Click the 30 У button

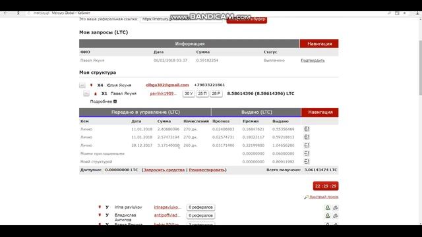click(x=189, y=93)
